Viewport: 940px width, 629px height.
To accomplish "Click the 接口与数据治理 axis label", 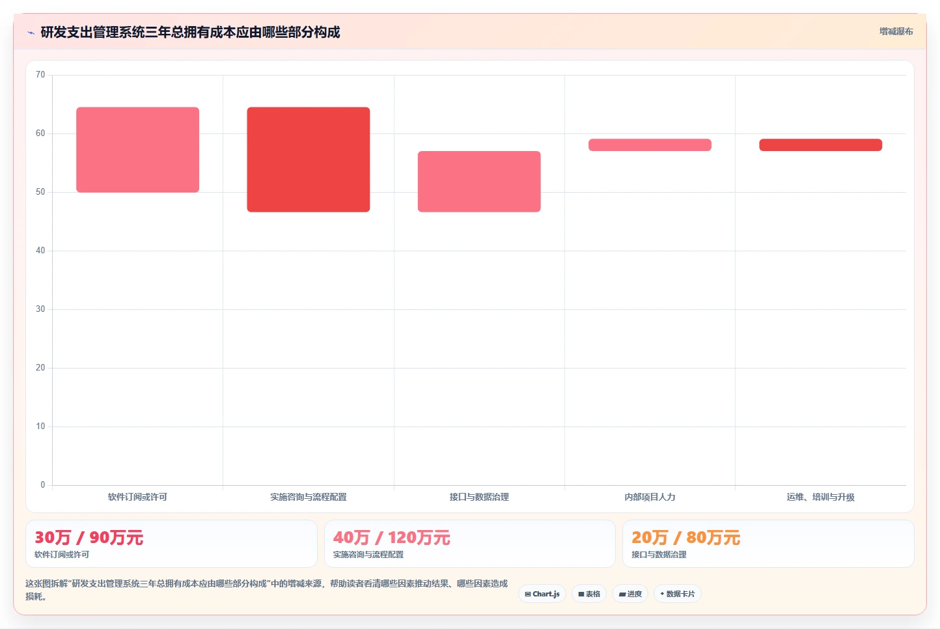I will point(479,497).
